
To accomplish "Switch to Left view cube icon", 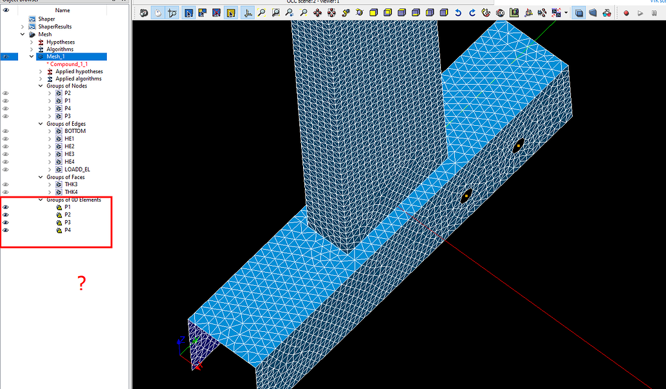I will click(x=430, y=13).
